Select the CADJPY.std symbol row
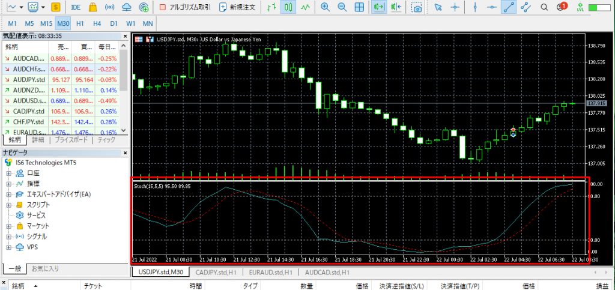The width and height of the screenshot is (615, 290). (x=61, y=111)
